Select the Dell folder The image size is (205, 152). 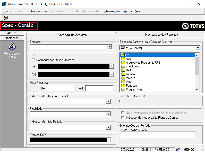click(128, 70)
